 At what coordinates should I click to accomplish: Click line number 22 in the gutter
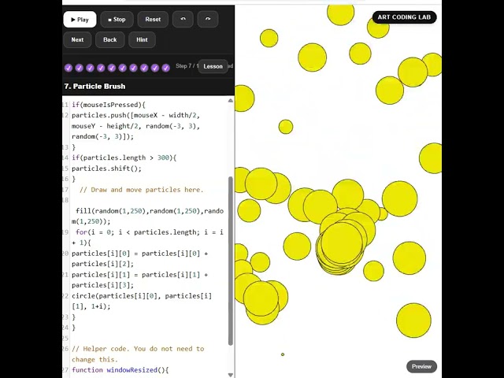click(65, 296)
